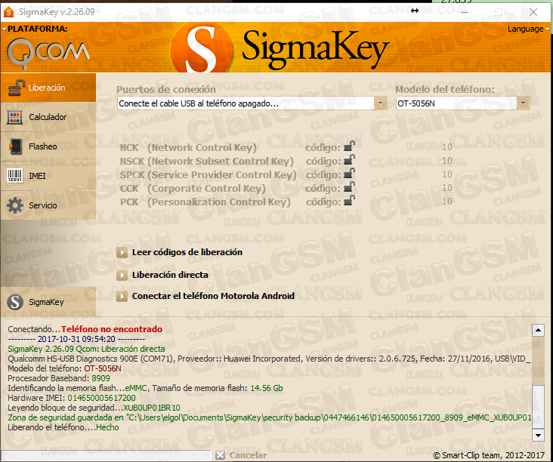Click the QCOM platform logo
The width and height of the screenshot is (553, 462).
point(48,53)
